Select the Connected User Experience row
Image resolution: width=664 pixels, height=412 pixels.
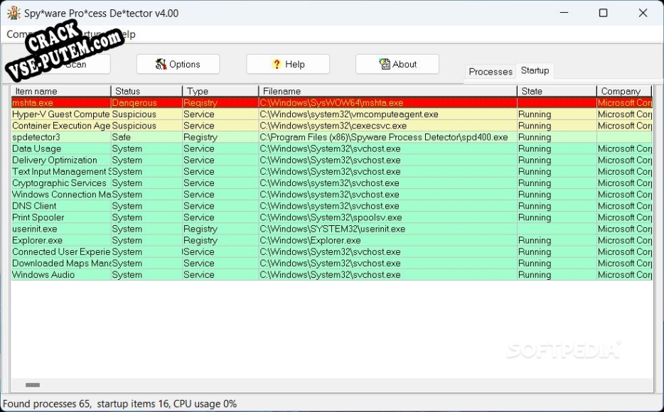(331, 251)
